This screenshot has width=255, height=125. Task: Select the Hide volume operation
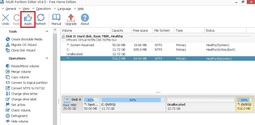[20, 121]
